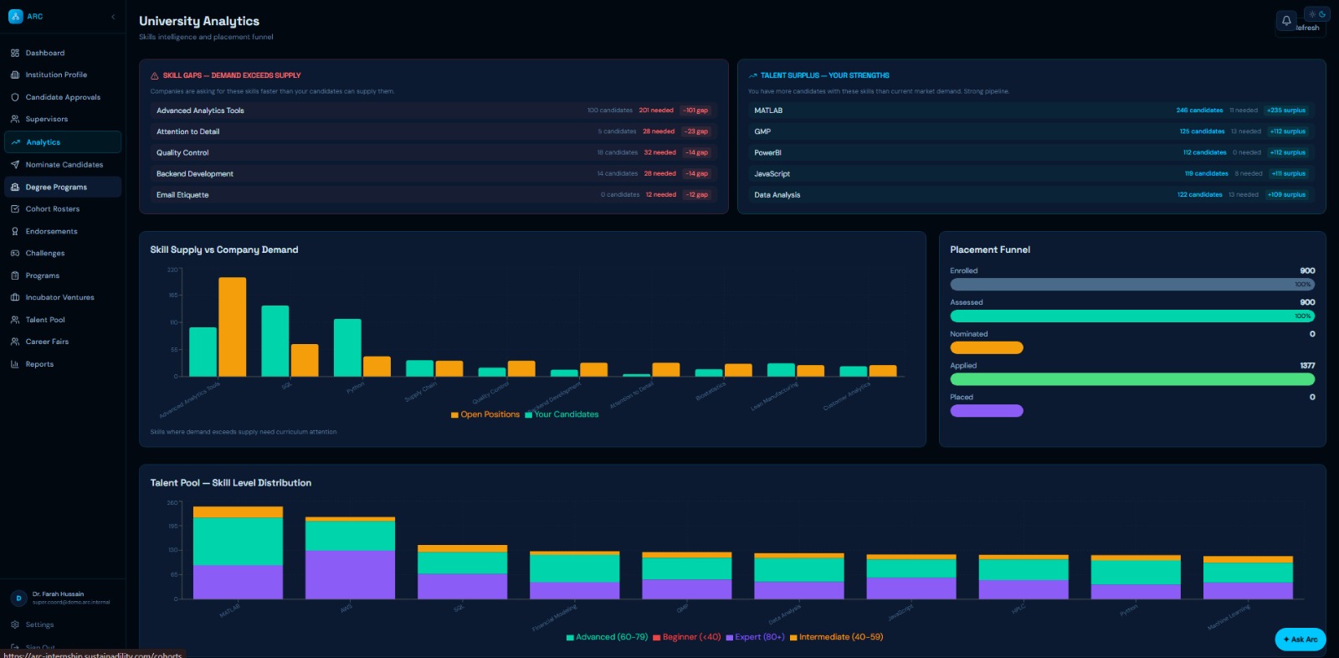Screen dimensions: 1339x658
Task: Toggle Open Positions legend in chart
Action: click(485, 414)
